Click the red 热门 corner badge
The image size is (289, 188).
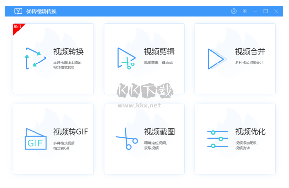pos(18,28)
